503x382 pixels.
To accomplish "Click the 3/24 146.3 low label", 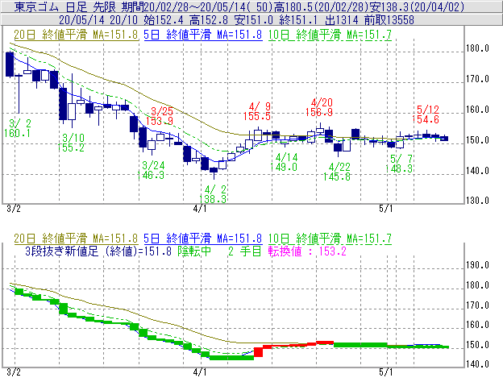I will click(151, 170).
